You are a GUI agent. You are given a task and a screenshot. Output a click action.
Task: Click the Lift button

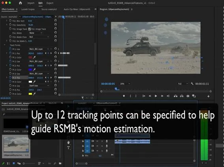(175, 96)
